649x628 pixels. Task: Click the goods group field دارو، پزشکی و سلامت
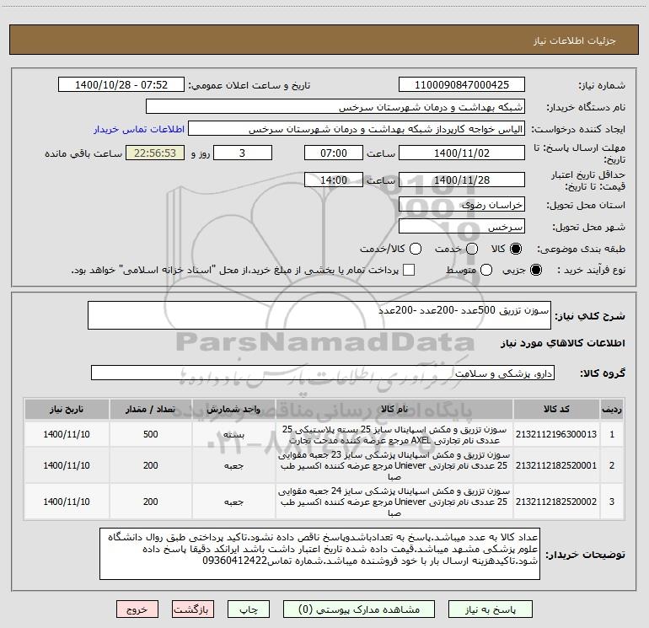click(323, 373)
